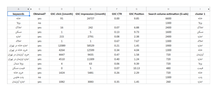Viewport: 216px width, 97px height.
Task: Select click value 16
Action: (62, 27)
